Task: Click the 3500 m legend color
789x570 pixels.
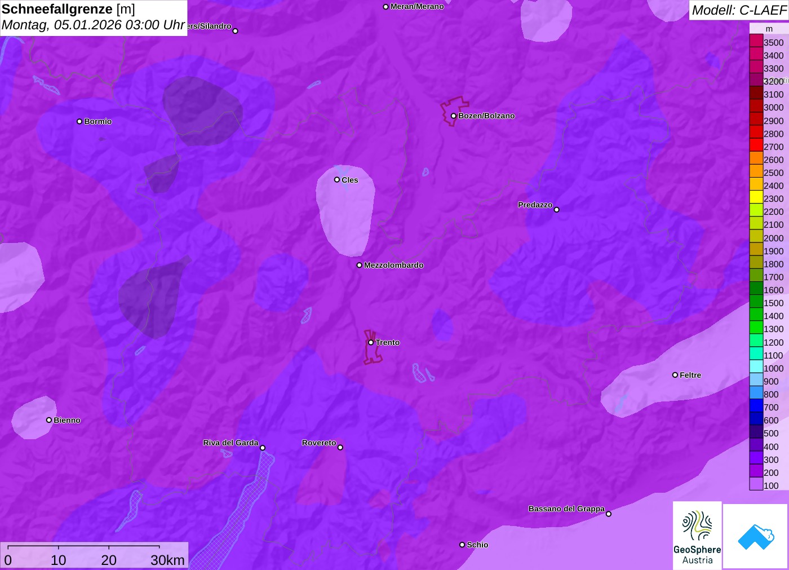Action: coord(756,41)
